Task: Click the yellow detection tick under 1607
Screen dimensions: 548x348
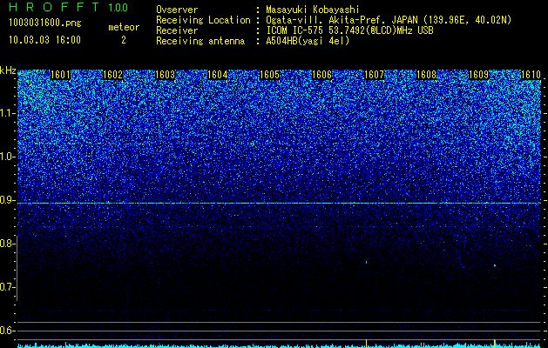Action: point(366,343)
